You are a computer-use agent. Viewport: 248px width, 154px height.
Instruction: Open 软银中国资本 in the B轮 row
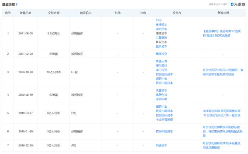(x=164, y=111)
